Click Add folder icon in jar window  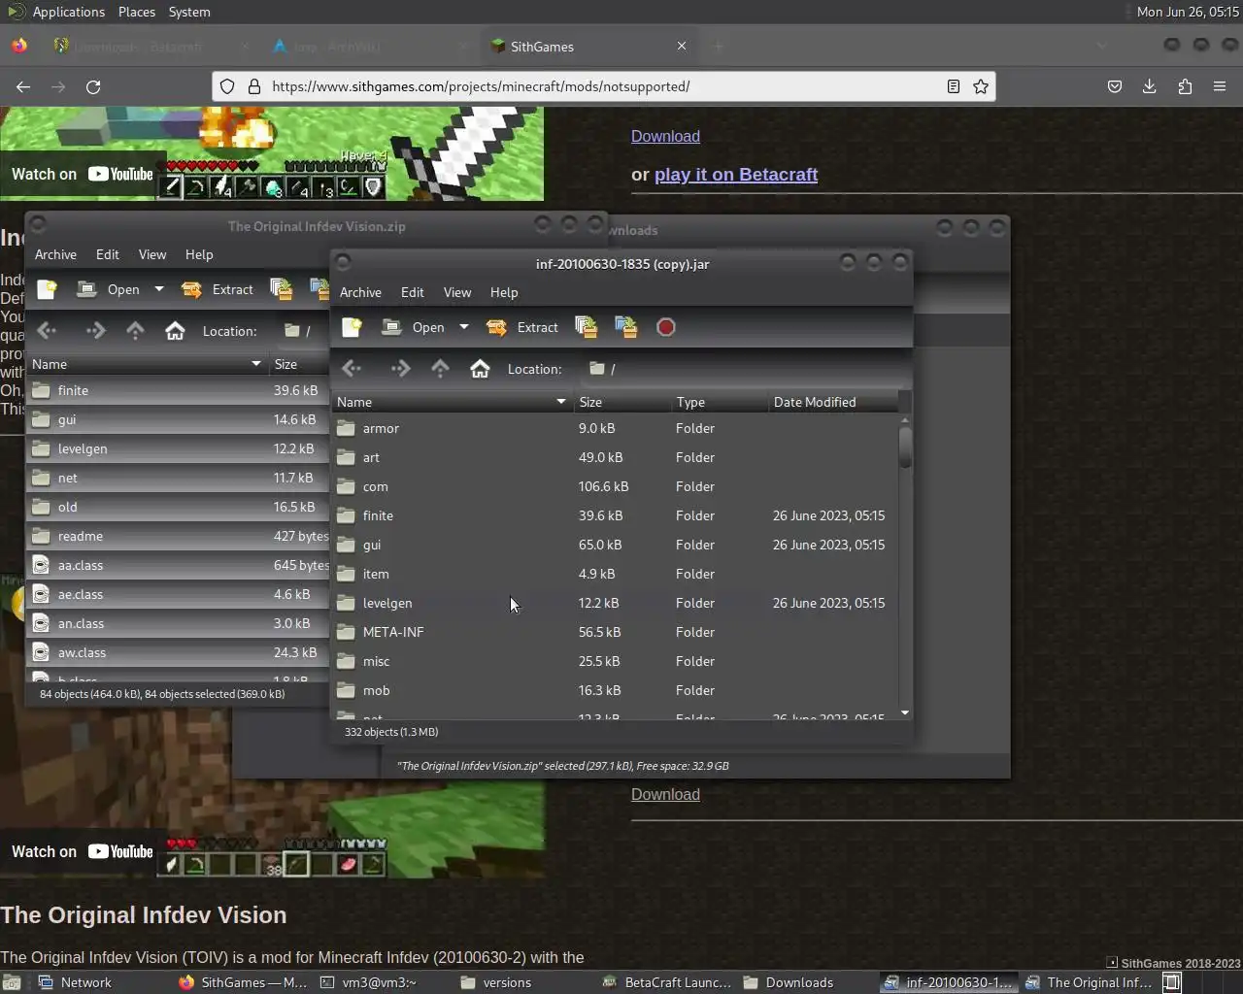pos(626,328)
